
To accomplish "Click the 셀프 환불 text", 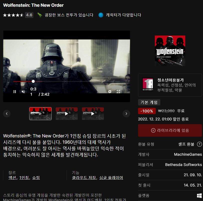I will pyautogui.click(x=186, y=144).
